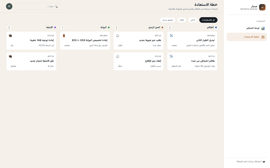Click the الطاقم column header
270x168 pixels.
coord(210,27)
